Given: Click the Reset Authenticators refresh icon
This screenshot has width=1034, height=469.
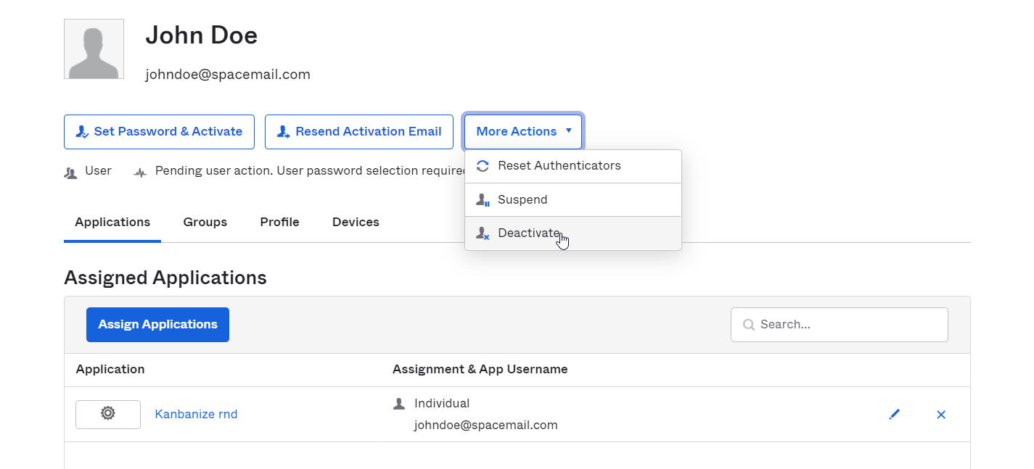Looking at the screenshot, I should coord(483,166).
